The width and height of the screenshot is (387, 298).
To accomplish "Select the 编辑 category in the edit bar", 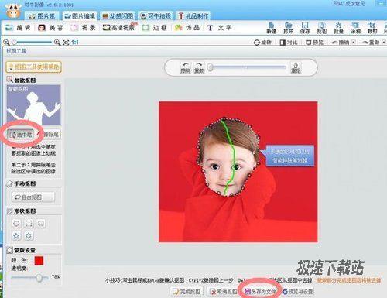I will 18,28.
